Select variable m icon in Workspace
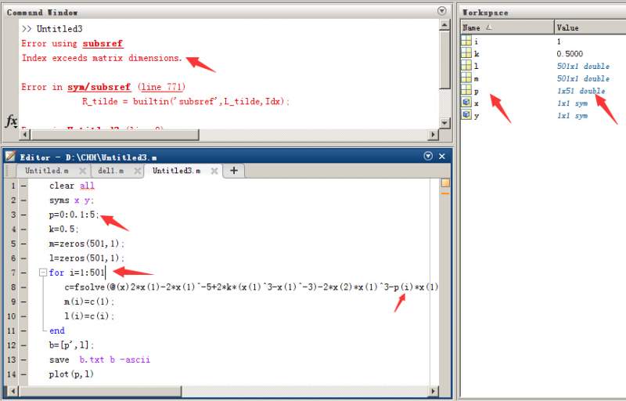Image resolution: width=626 pixels, height=401 pixels. tap(466, 78)
